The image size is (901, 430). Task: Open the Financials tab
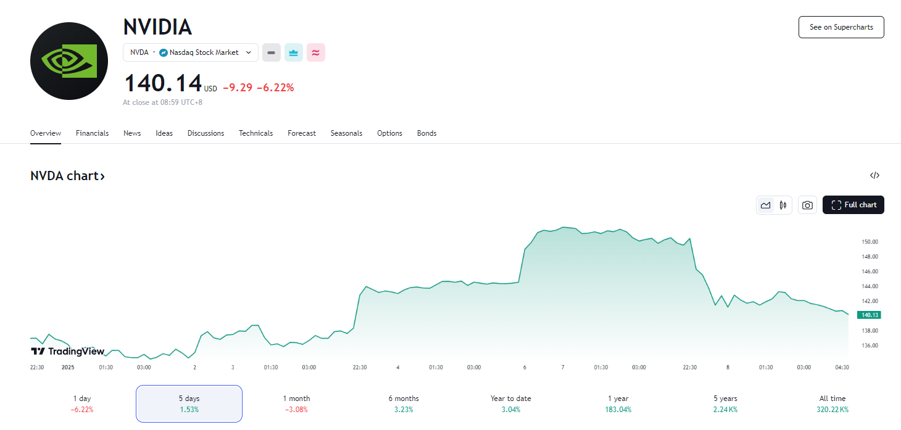92,133
